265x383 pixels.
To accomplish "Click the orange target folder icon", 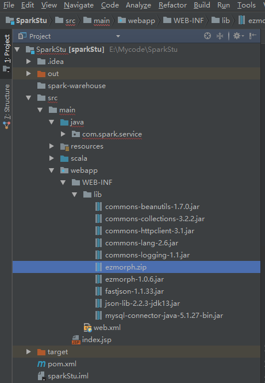I will pos(41,352).
